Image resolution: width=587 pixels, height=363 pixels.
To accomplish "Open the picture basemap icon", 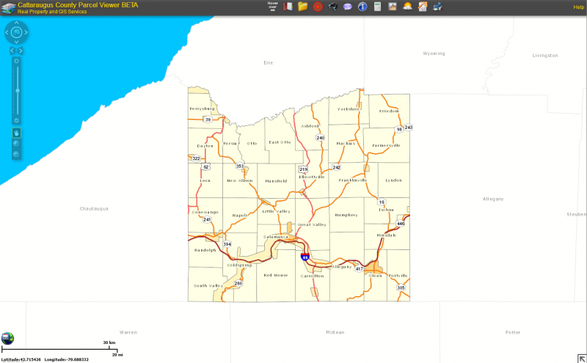I will (x=393, y=7).
